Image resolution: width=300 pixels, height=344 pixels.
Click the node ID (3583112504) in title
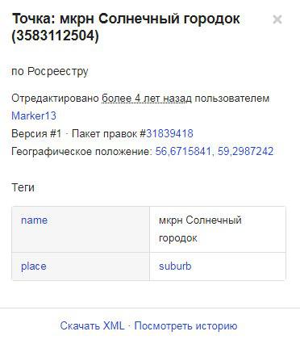(x=56, y=36)
